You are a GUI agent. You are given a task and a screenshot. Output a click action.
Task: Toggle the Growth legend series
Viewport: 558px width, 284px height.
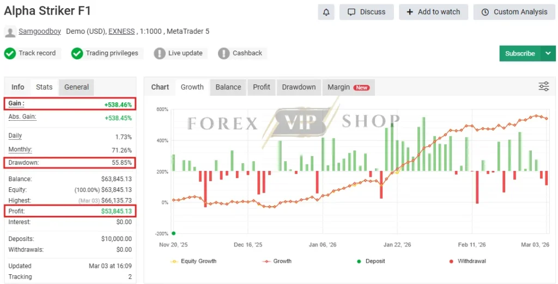[x=277, y=261]
